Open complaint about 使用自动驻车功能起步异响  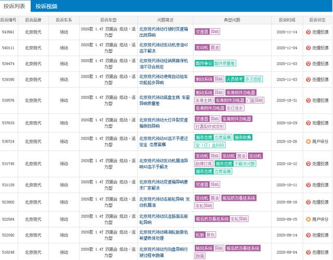pos(164,80)
